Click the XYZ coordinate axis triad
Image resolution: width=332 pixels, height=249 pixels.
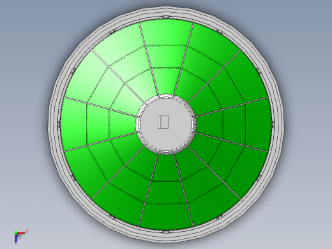(x=20, y=236)
